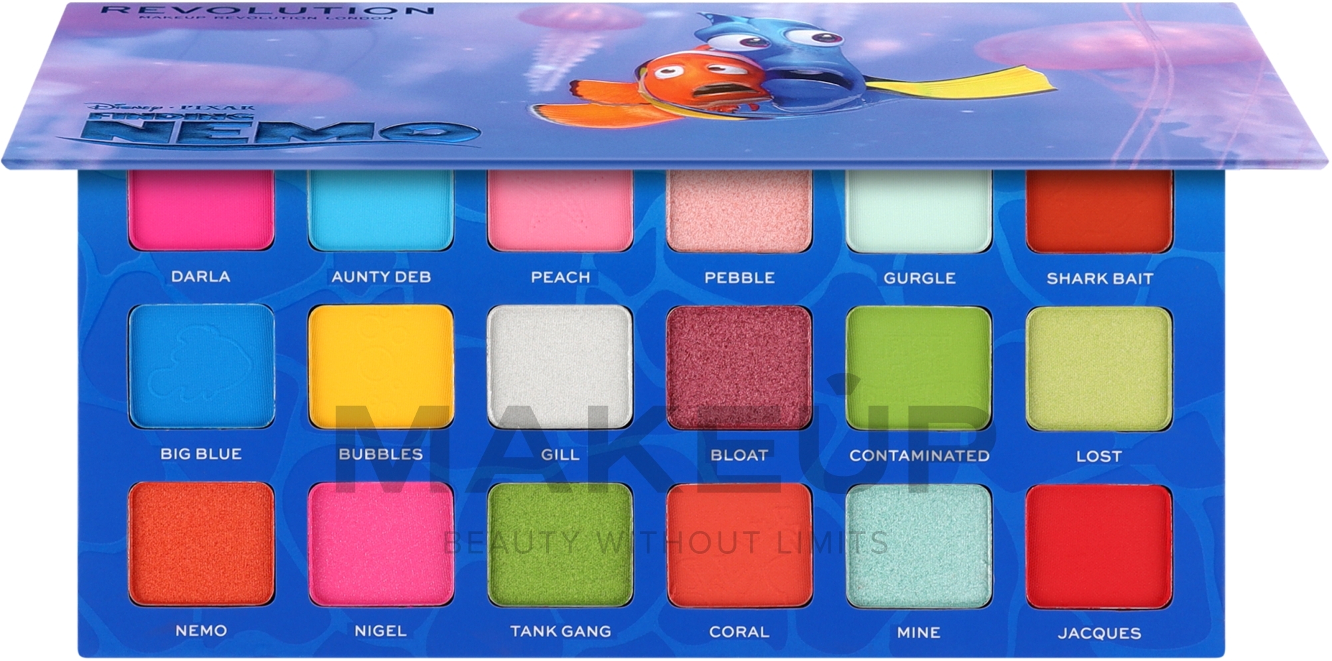Pick the aqua shimmer Mine shade
The width and height of the screenshot is (1332, 661).
[x=919, y=547]
